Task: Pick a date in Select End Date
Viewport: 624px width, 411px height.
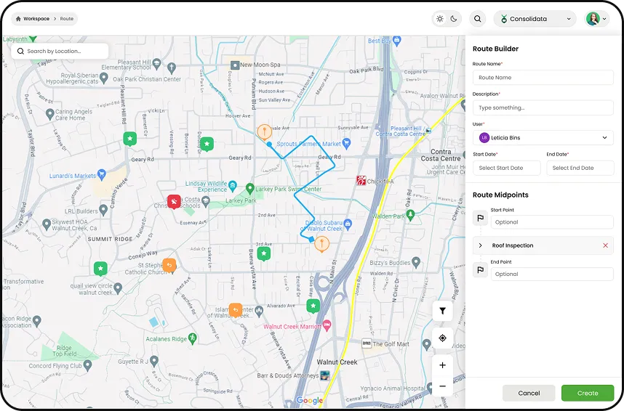Action: tap(580, 168)
